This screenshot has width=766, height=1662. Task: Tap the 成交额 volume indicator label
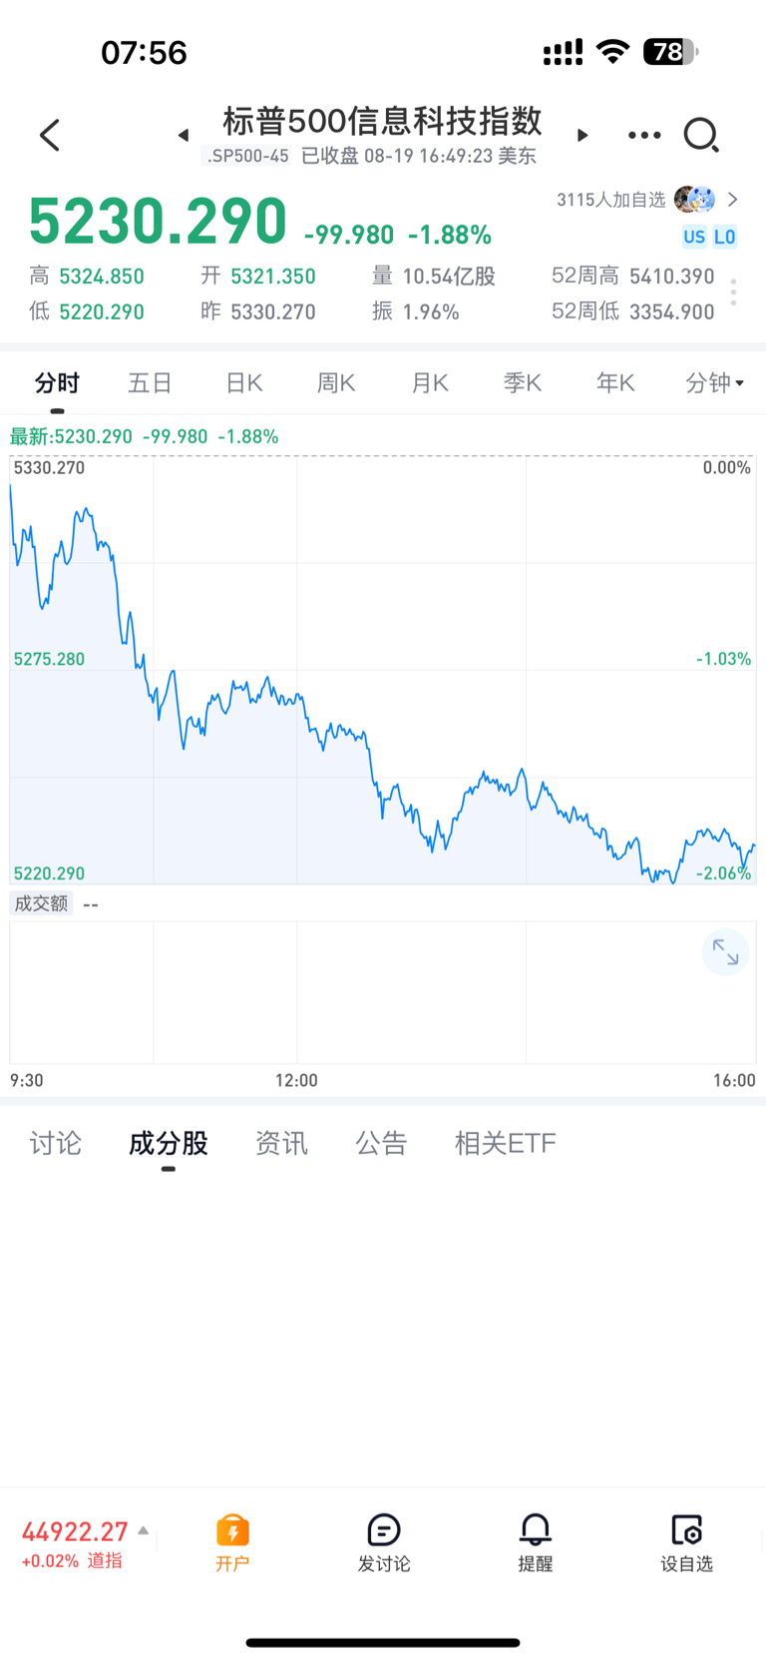[41, 903]
